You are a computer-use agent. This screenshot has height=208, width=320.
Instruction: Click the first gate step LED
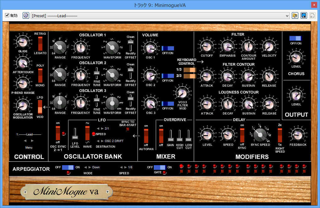pos(181,166)
